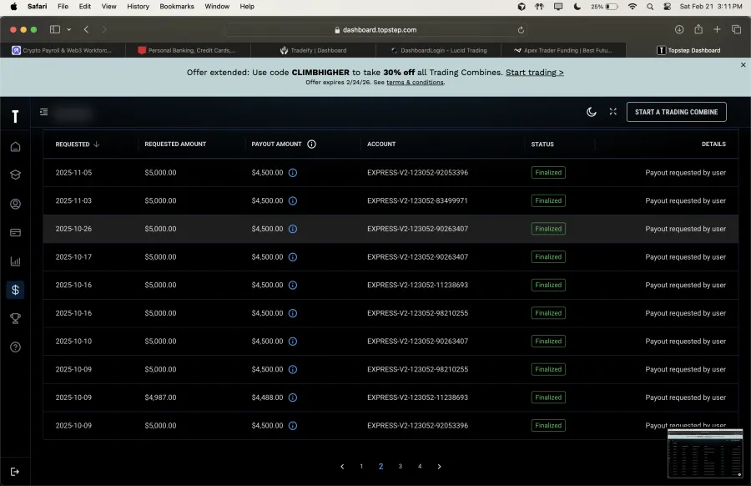
Task: Open the terms & conditions link
Action: pos(415,83)
